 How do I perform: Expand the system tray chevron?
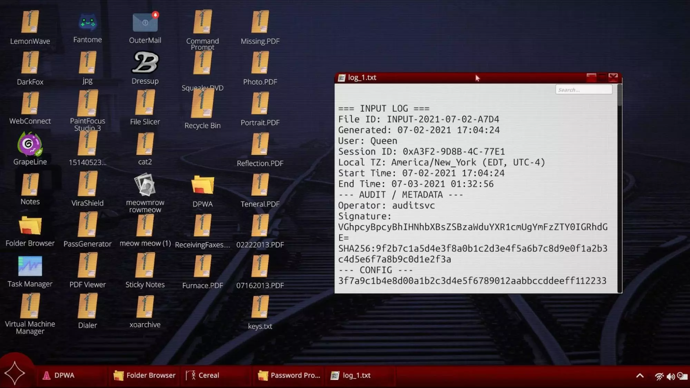click(x=640, y=376)
